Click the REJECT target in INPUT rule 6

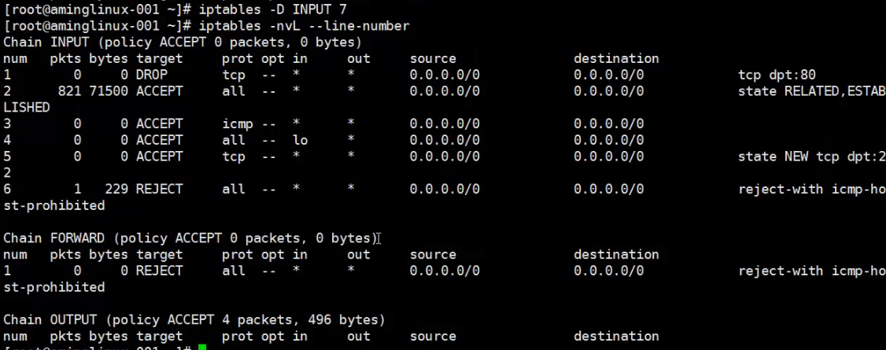[x=160, y=189]
